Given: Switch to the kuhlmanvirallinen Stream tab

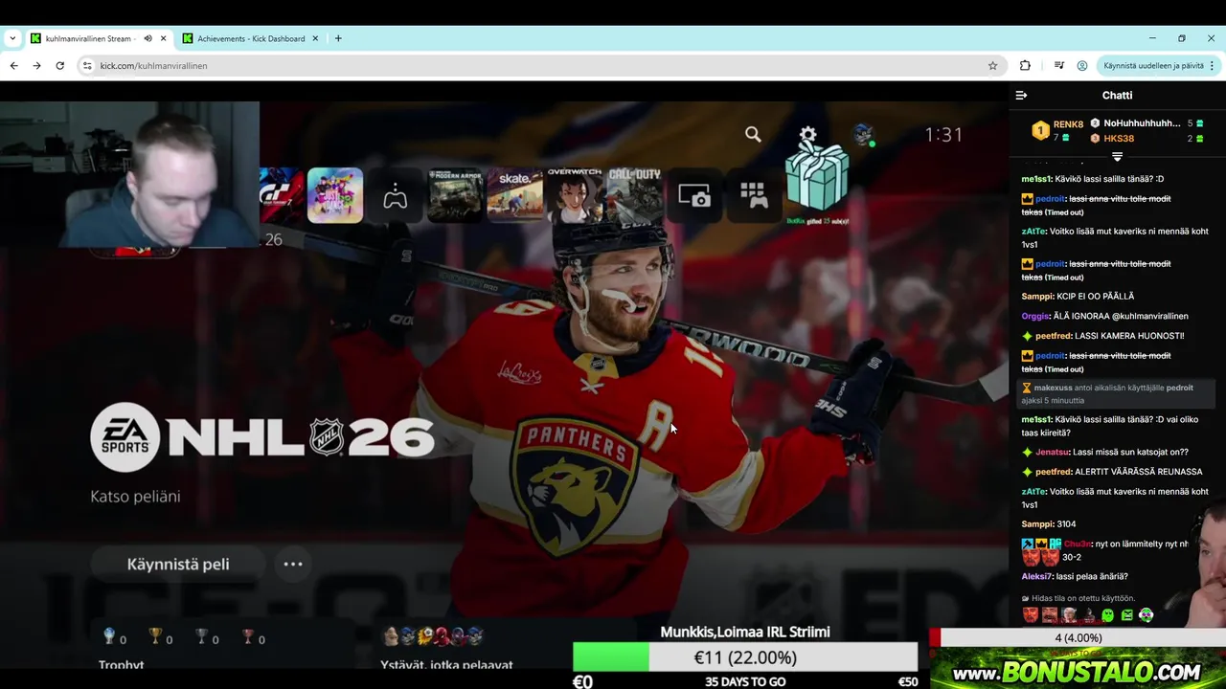Looking at the screenshot, I should click(88, 38).
